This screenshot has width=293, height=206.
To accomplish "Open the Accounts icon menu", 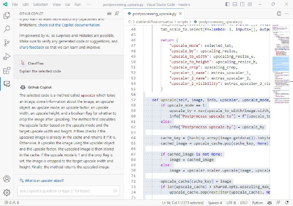I will (7, 179).
